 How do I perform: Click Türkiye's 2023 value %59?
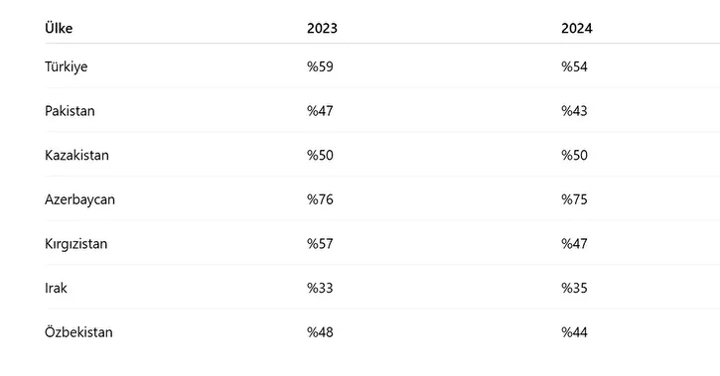click(320, 66)
